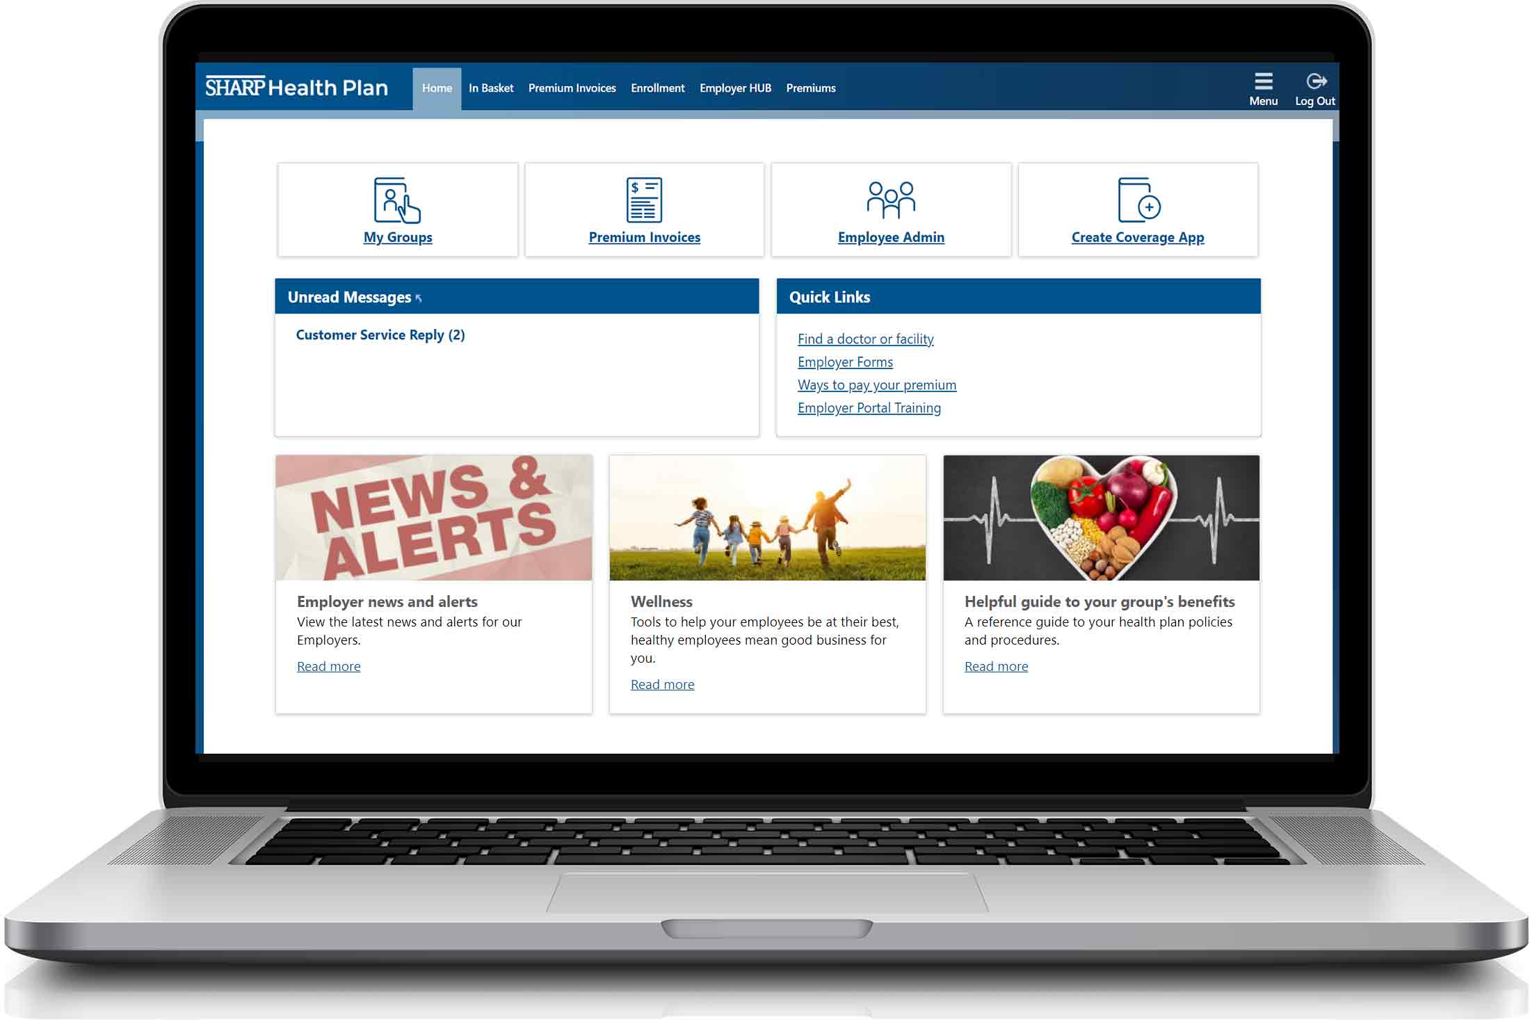Click Find a doctor or facility link
The height and width of the screenshot is (1020, 1530).
[x=865, y=338]
